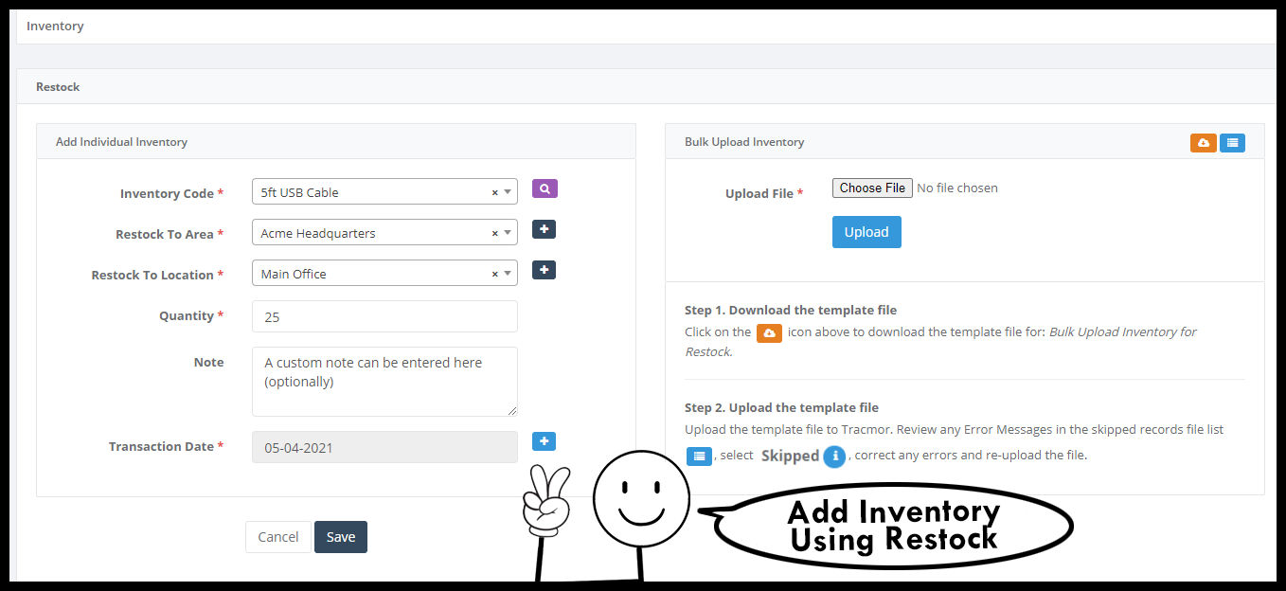1286x591 pixels.
Task: Open the Restock To Location dropdown
Action: (509, 274)
